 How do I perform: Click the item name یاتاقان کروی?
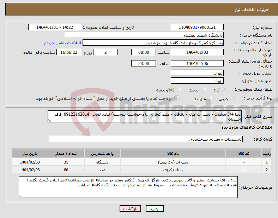173,170
